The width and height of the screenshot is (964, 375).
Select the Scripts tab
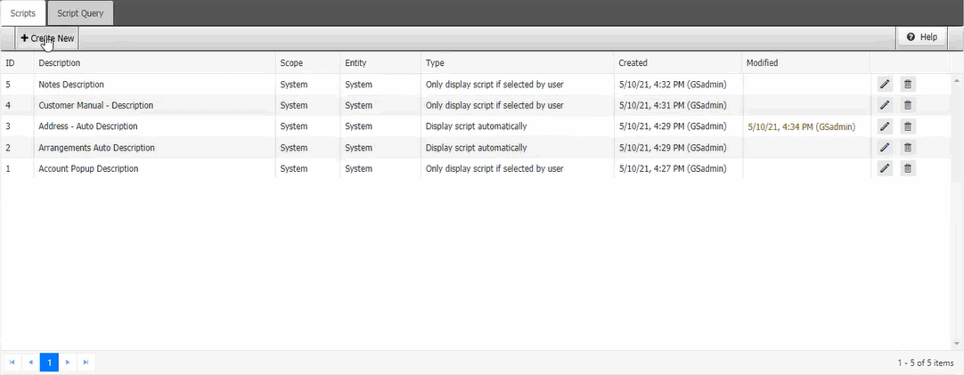click(x=23, y=13)
